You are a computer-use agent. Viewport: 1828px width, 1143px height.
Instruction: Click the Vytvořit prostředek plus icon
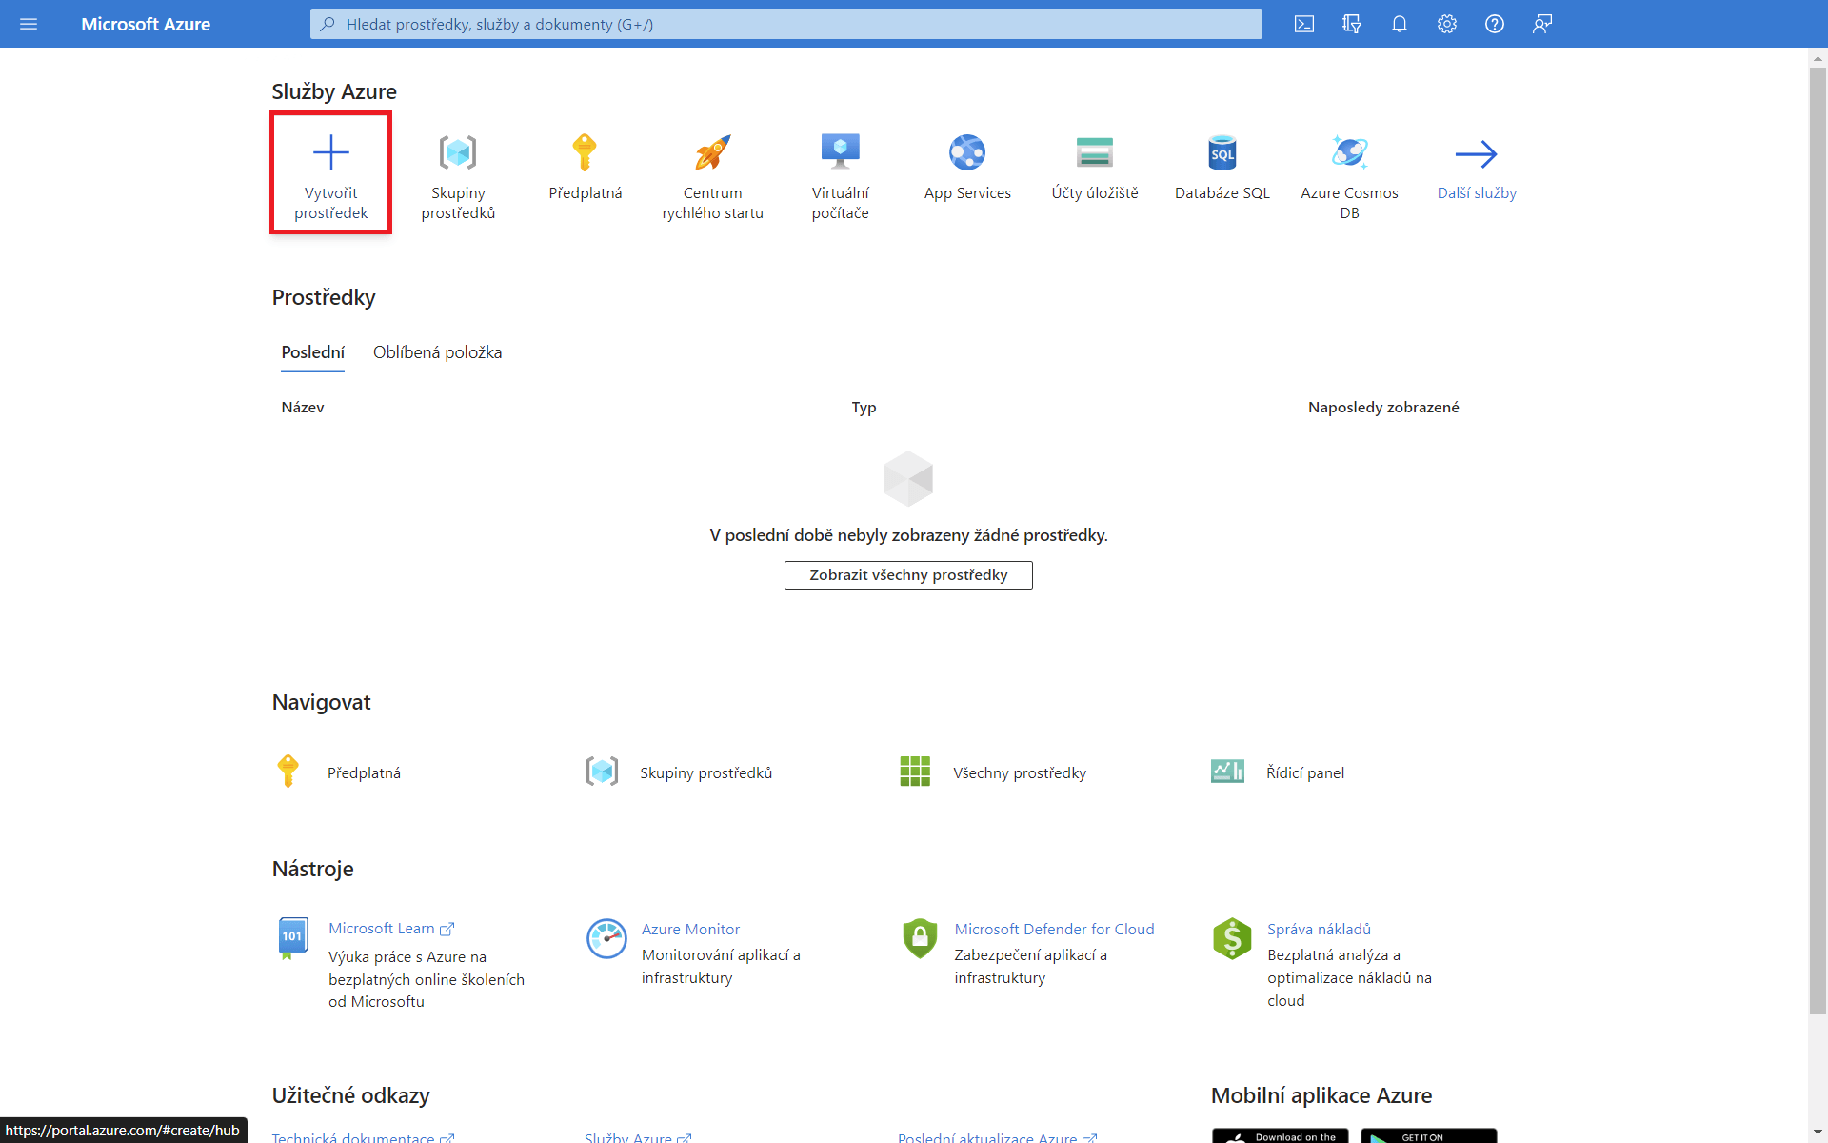[x=330, y=152]
